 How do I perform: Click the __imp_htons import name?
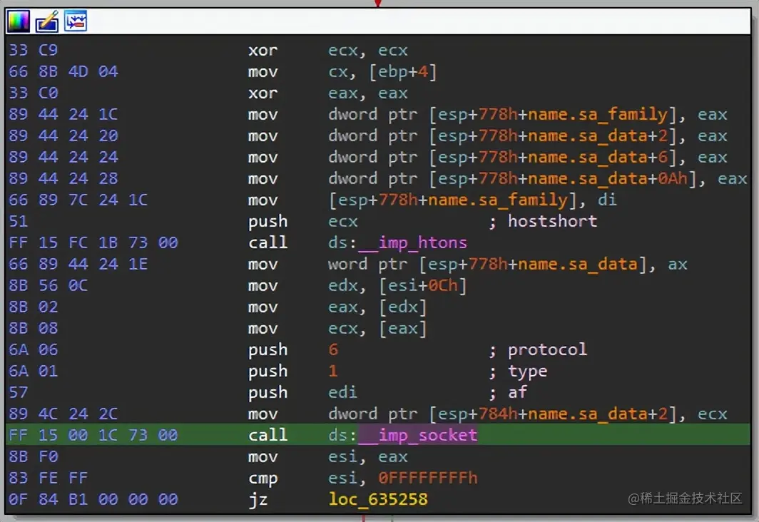(412, 242)
